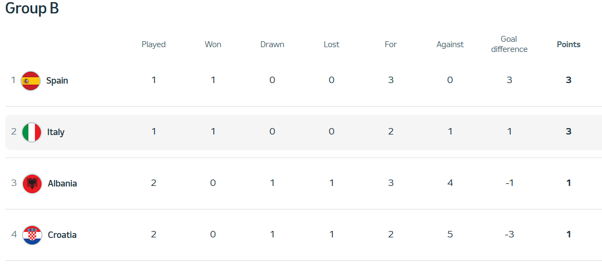This screenshot has height=269, width=602.
Task: Click the Goal difference column header
Action: (x=509, y=44)
